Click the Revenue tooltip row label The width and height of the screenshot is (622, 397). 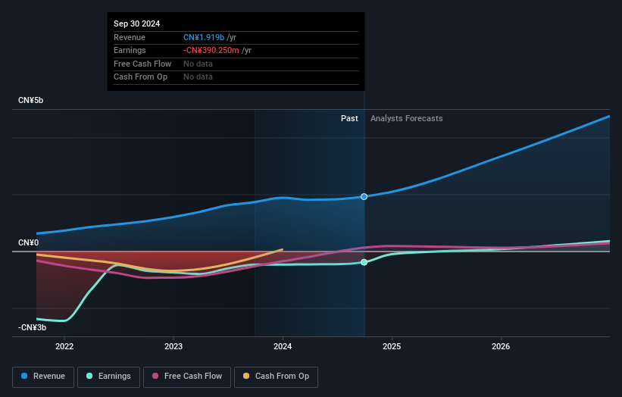[x=130, y=37]
